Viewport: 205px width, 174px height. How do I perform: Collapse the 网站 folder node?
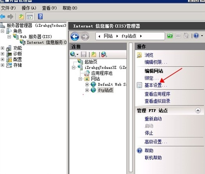pos(80,79)
